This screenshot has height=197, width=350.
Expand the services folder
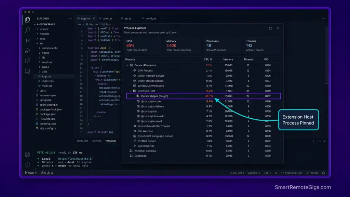40,62
